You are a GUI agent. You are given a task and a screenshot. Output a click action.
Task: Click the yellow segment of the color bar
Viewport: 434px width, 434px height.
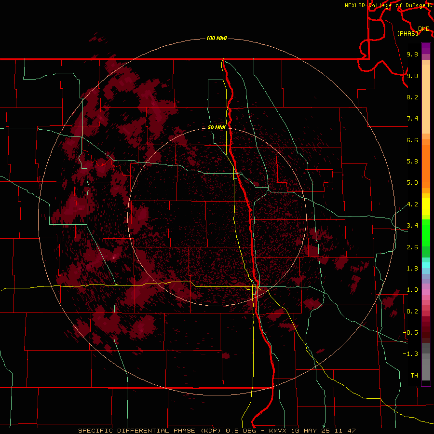(426, 206)
